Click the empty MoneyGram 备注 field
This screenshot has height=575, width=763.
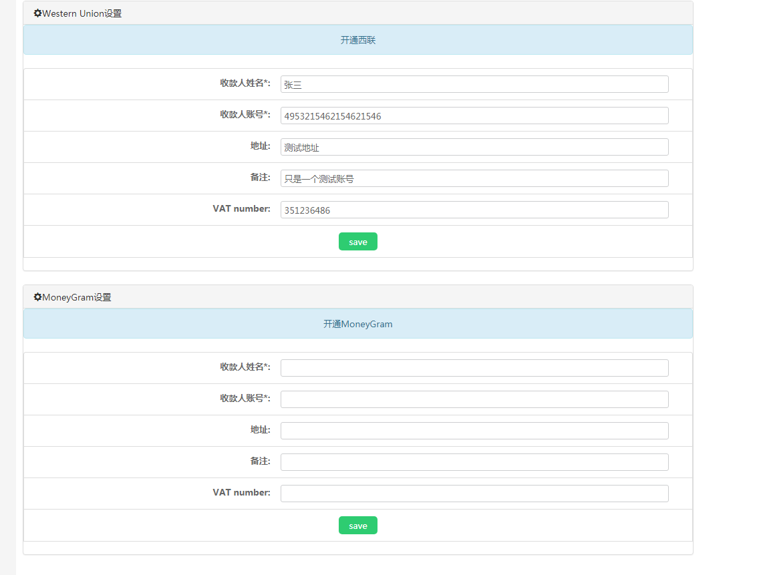(x=474, y=461)
